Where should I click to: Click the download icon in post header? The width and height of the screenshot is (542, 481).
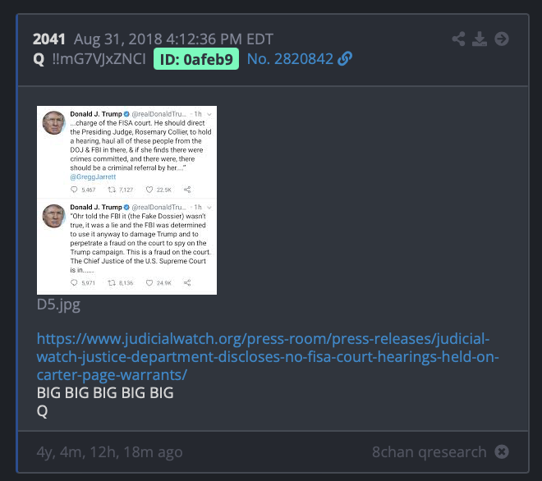pos(480,39)
